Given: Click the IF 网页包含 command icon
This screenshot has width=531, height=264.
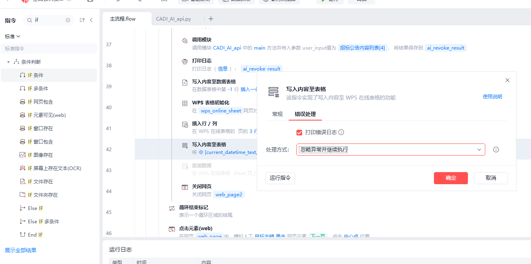Looking at the screenshot, I should pos(23,102).
